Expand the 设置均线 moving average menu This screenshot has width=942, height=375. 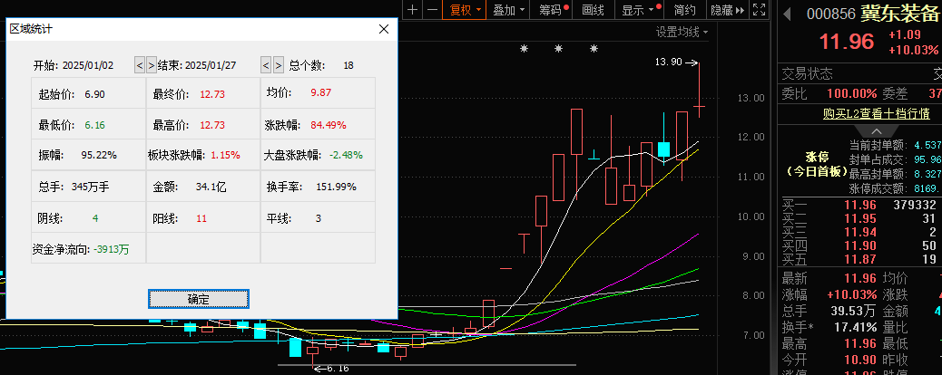click(x=682, y=32)
